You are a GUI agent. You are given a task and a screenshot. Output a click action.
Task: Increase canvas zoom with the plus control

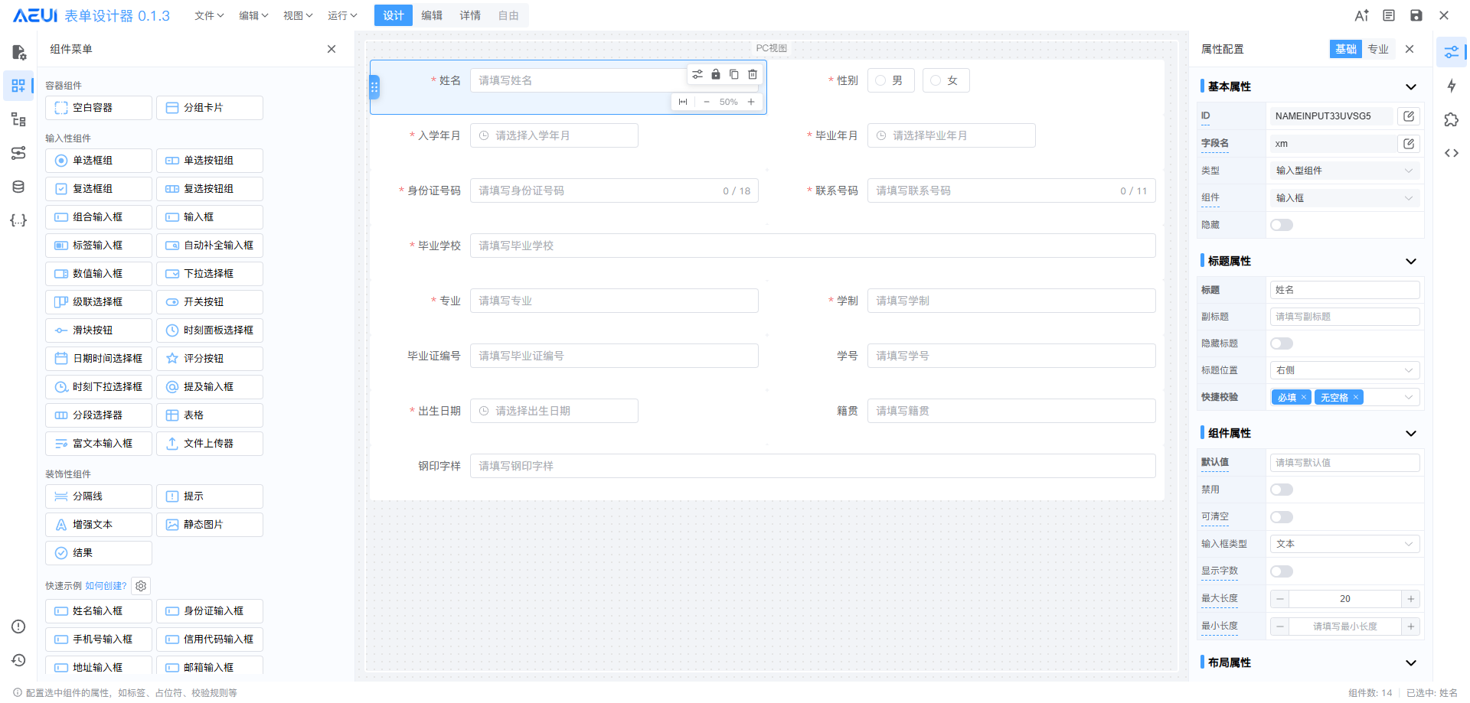[751, 101]
